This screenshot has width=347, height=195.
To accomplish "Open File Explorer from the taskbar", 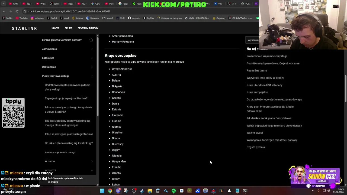I will pos(150,191).
